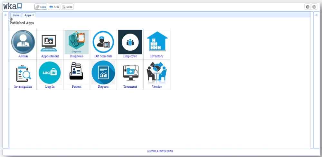Open the Docs toolbar button
The height and width of the screenshot is (157, 322).
click(67, 7)
